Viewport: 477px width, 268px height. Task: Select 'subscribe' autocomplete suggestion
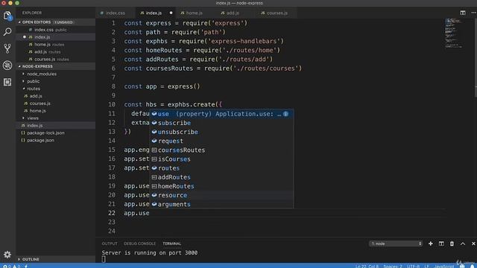click(221, 123)
